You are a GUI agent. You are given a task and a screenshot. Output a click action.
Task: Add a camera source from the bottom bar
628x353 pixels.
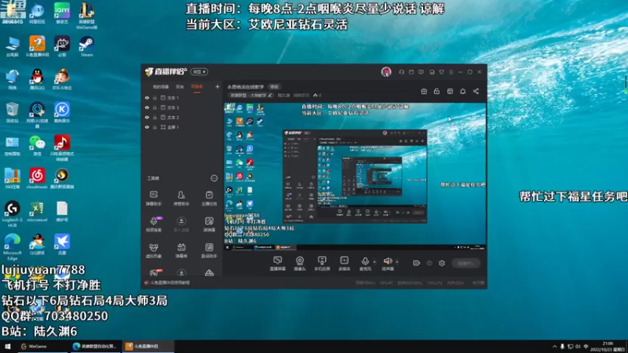point(300,264)
